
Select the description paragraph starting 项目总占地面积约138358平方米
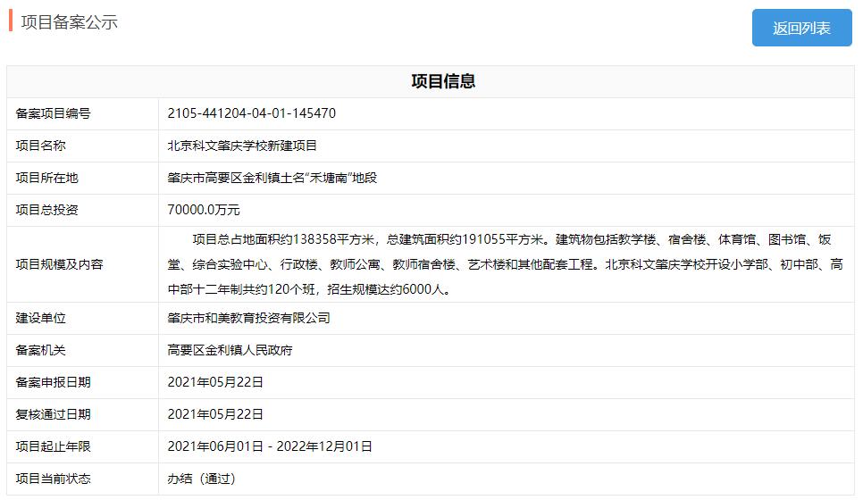(506, 264)
